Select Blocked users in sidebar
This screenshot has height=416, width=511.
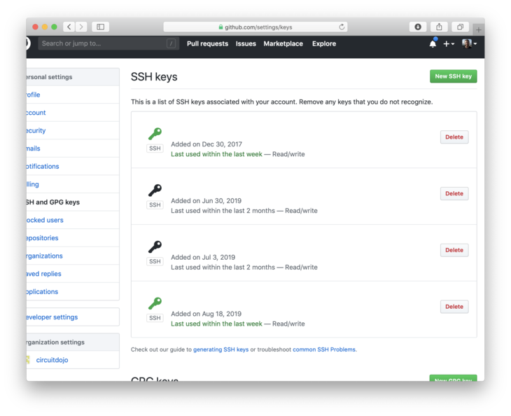click(73, 221)
